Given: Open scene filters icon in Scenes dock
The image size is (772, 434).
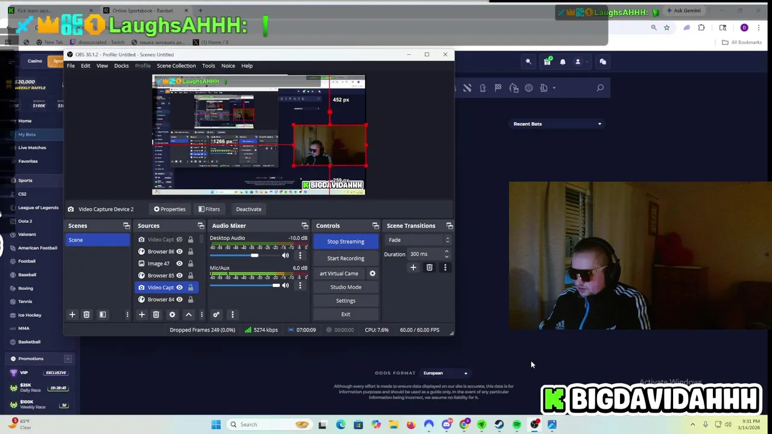Looking at the screenshot, I should [103, 315].
